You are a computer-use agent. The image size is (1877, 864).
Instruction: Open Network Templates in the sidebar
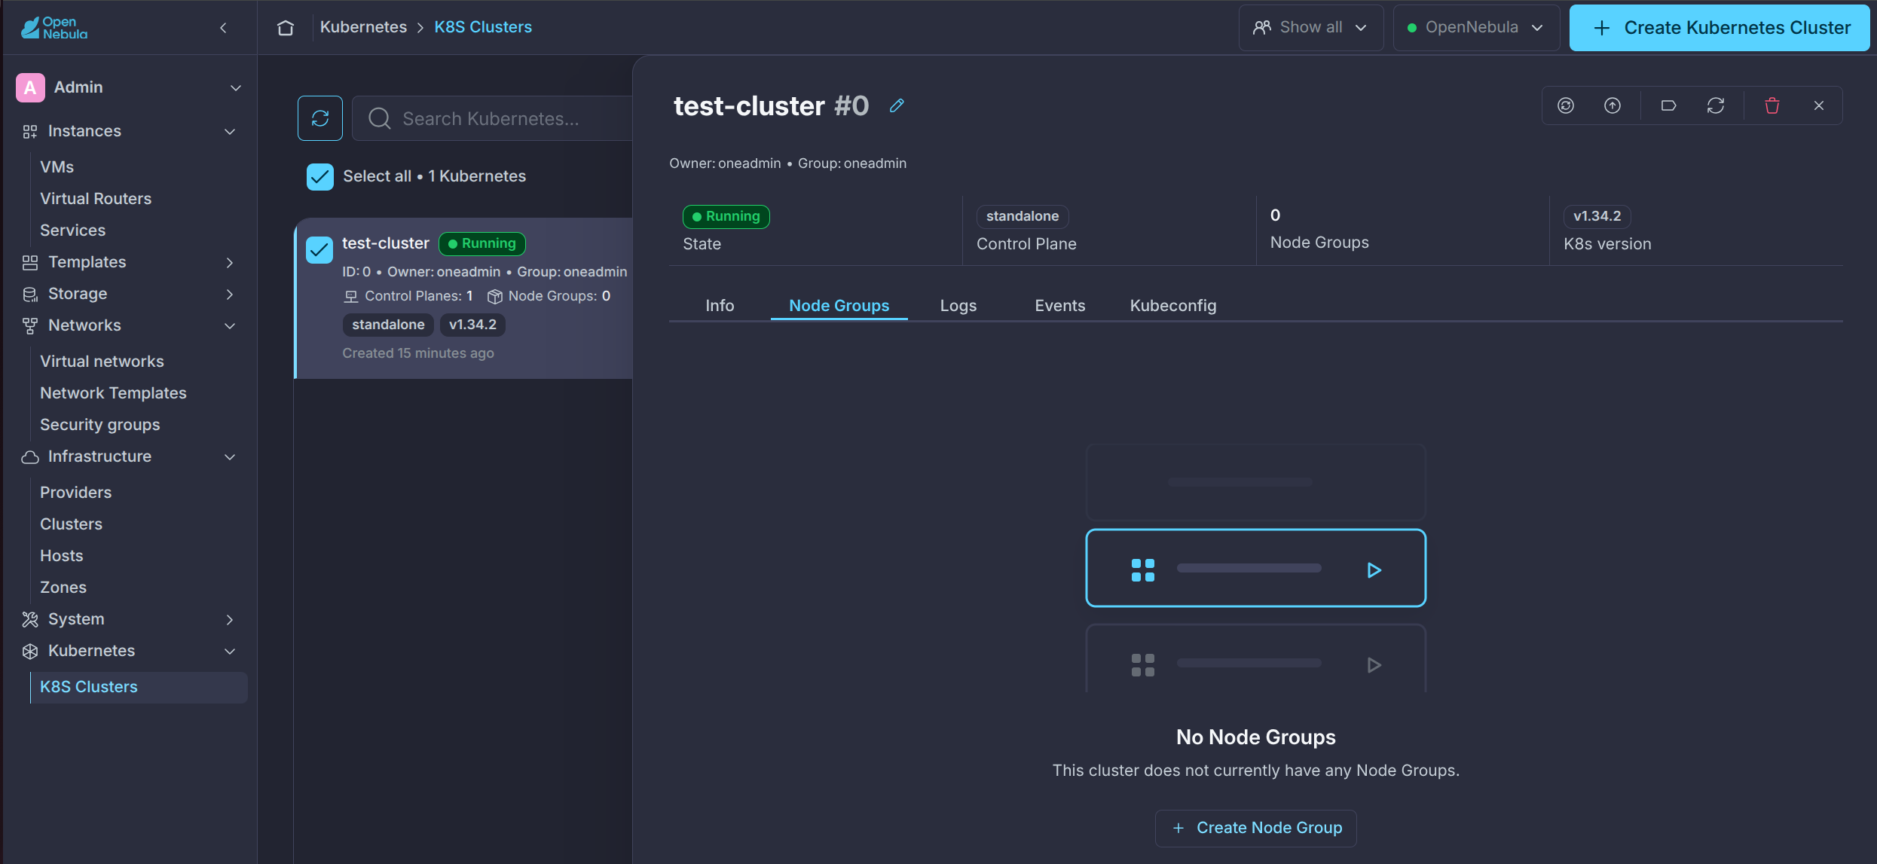[113, 393]
